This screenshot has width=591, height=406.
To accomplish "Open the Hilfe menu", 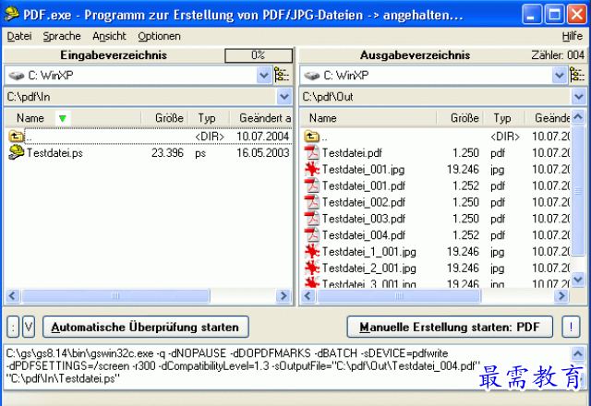I will pyautogui.click(x=573, y=36).
